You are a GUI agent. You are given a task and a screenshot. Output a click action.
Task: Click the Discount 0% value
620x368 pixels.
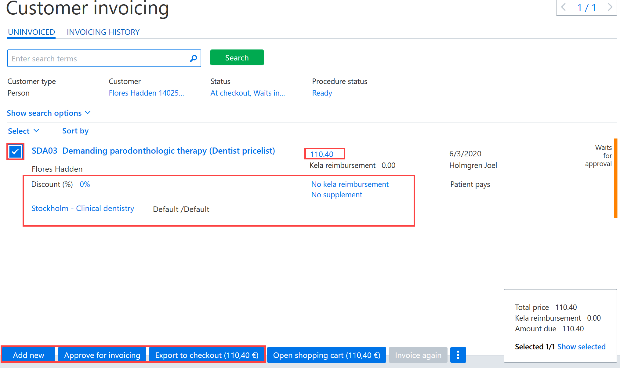(x=85, y=184)
